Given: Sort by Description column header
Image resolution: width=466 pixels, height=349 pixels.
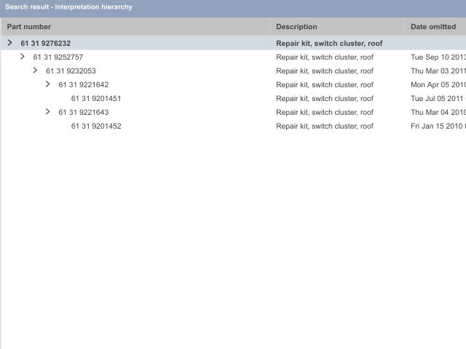Looking at the screenshot, I should click(x=296, y=27).
